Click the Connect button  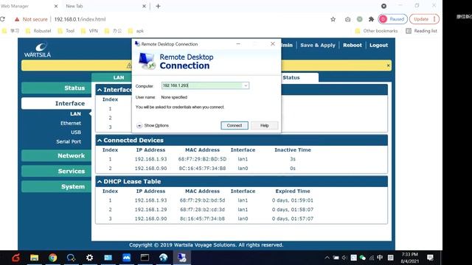coord(235,126)
